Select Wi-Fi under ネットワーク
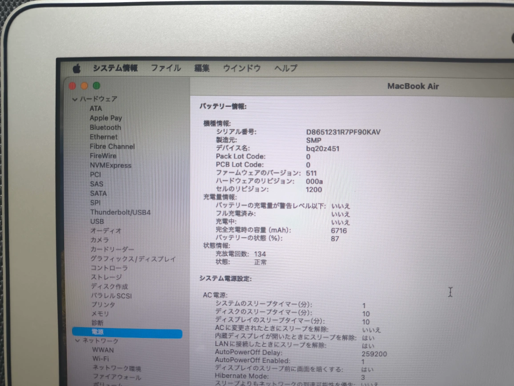The image size is (514, 386). (x=100, y=359)
